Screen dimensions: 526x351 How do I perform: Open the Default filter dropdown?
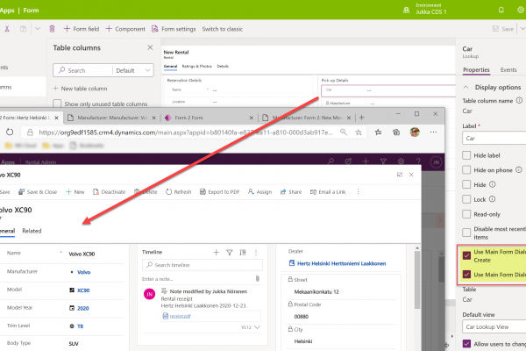pyautogui.click(x=133, y=70)
